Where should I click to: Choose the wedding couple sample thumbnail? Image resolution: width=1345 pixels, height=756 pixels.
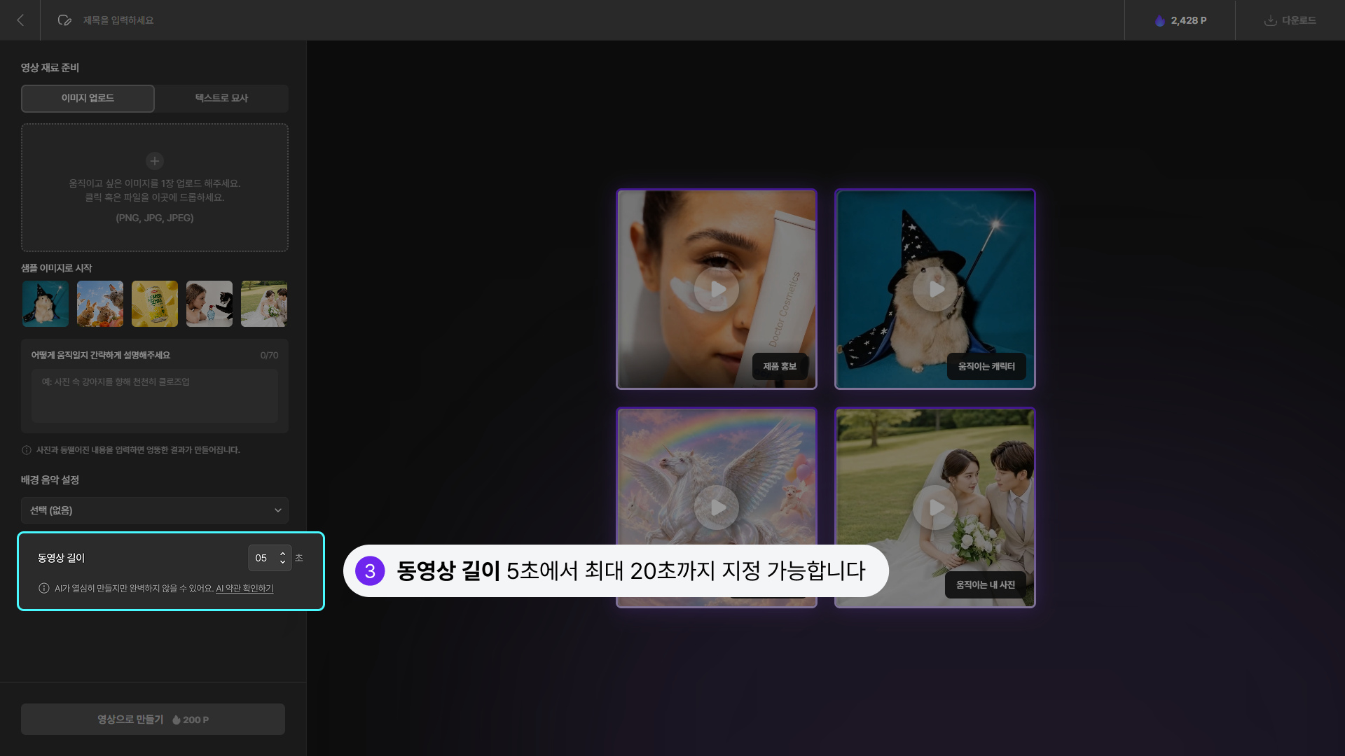(x=264, y=304)
